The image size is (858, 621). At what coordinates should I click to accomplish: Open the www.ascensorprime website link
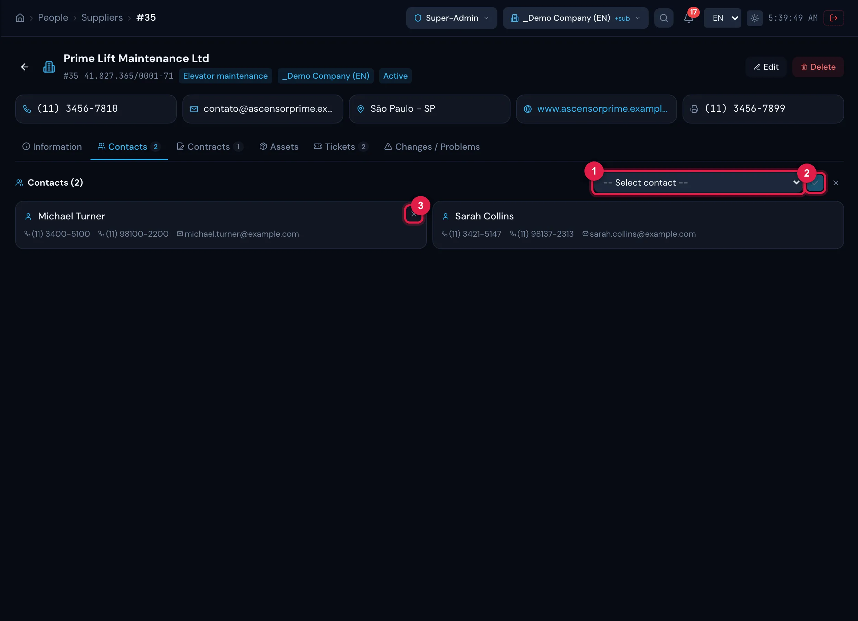pos(602,109)
